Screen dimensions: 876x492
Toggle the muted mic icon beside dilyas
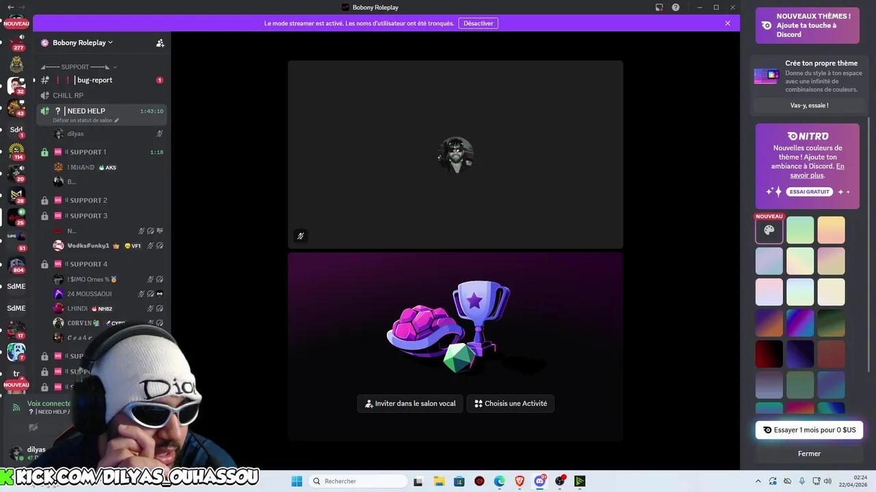point(159,134)
